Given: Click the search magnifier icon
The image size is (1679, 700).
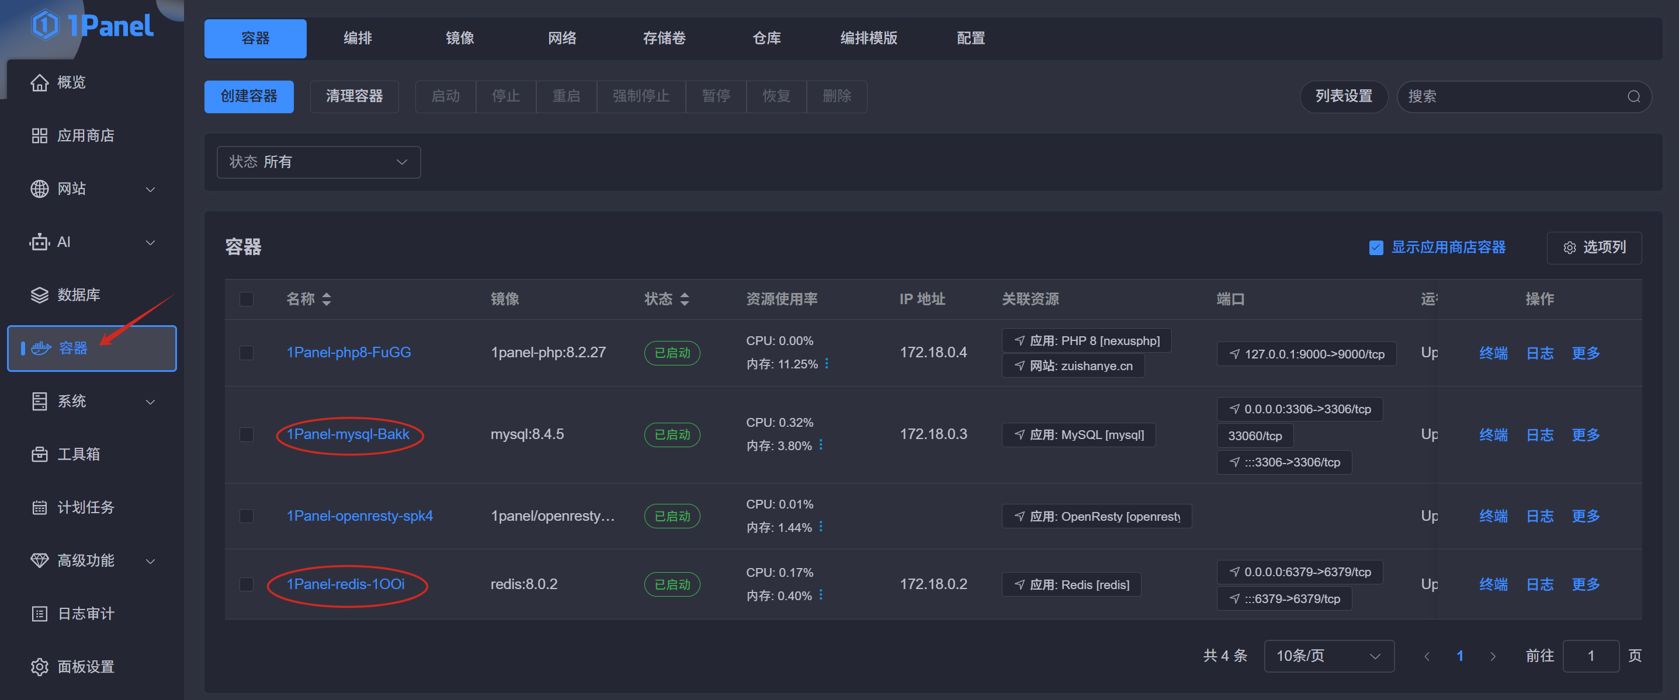Looking at the screenshot, I should pos(1633,96).
